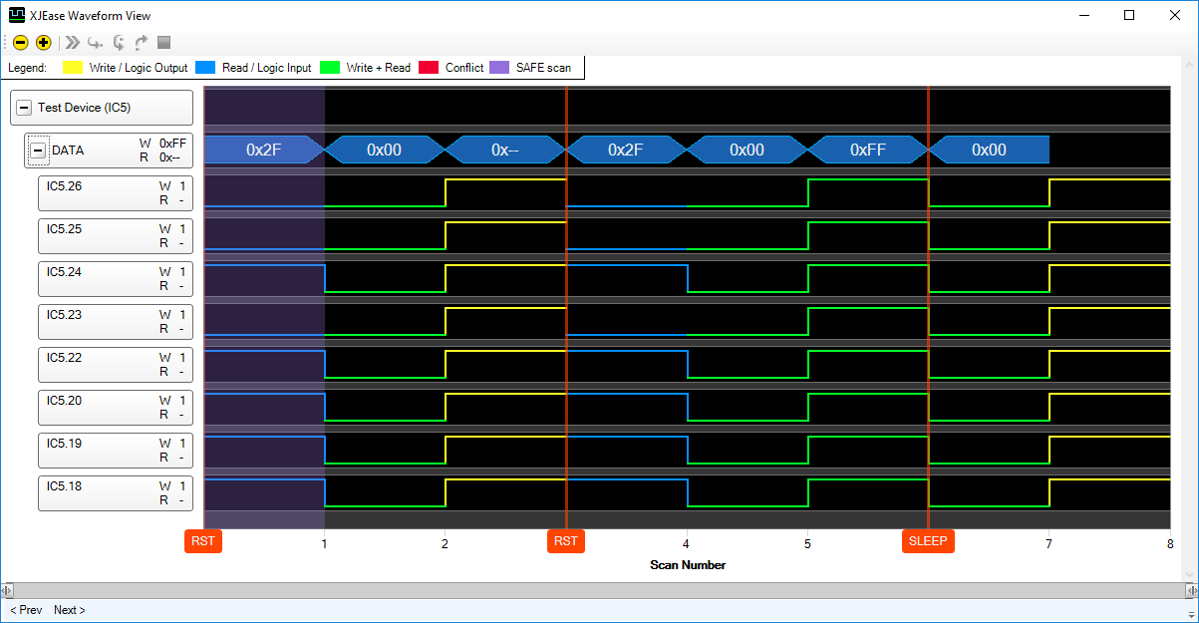Click the right scrollbar arrow button
1199x623 pixels.
click(x=1191, y=590)
